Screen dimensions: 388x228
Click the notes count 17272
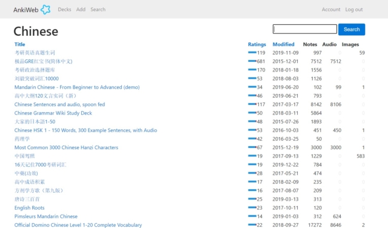click(315, 225)
